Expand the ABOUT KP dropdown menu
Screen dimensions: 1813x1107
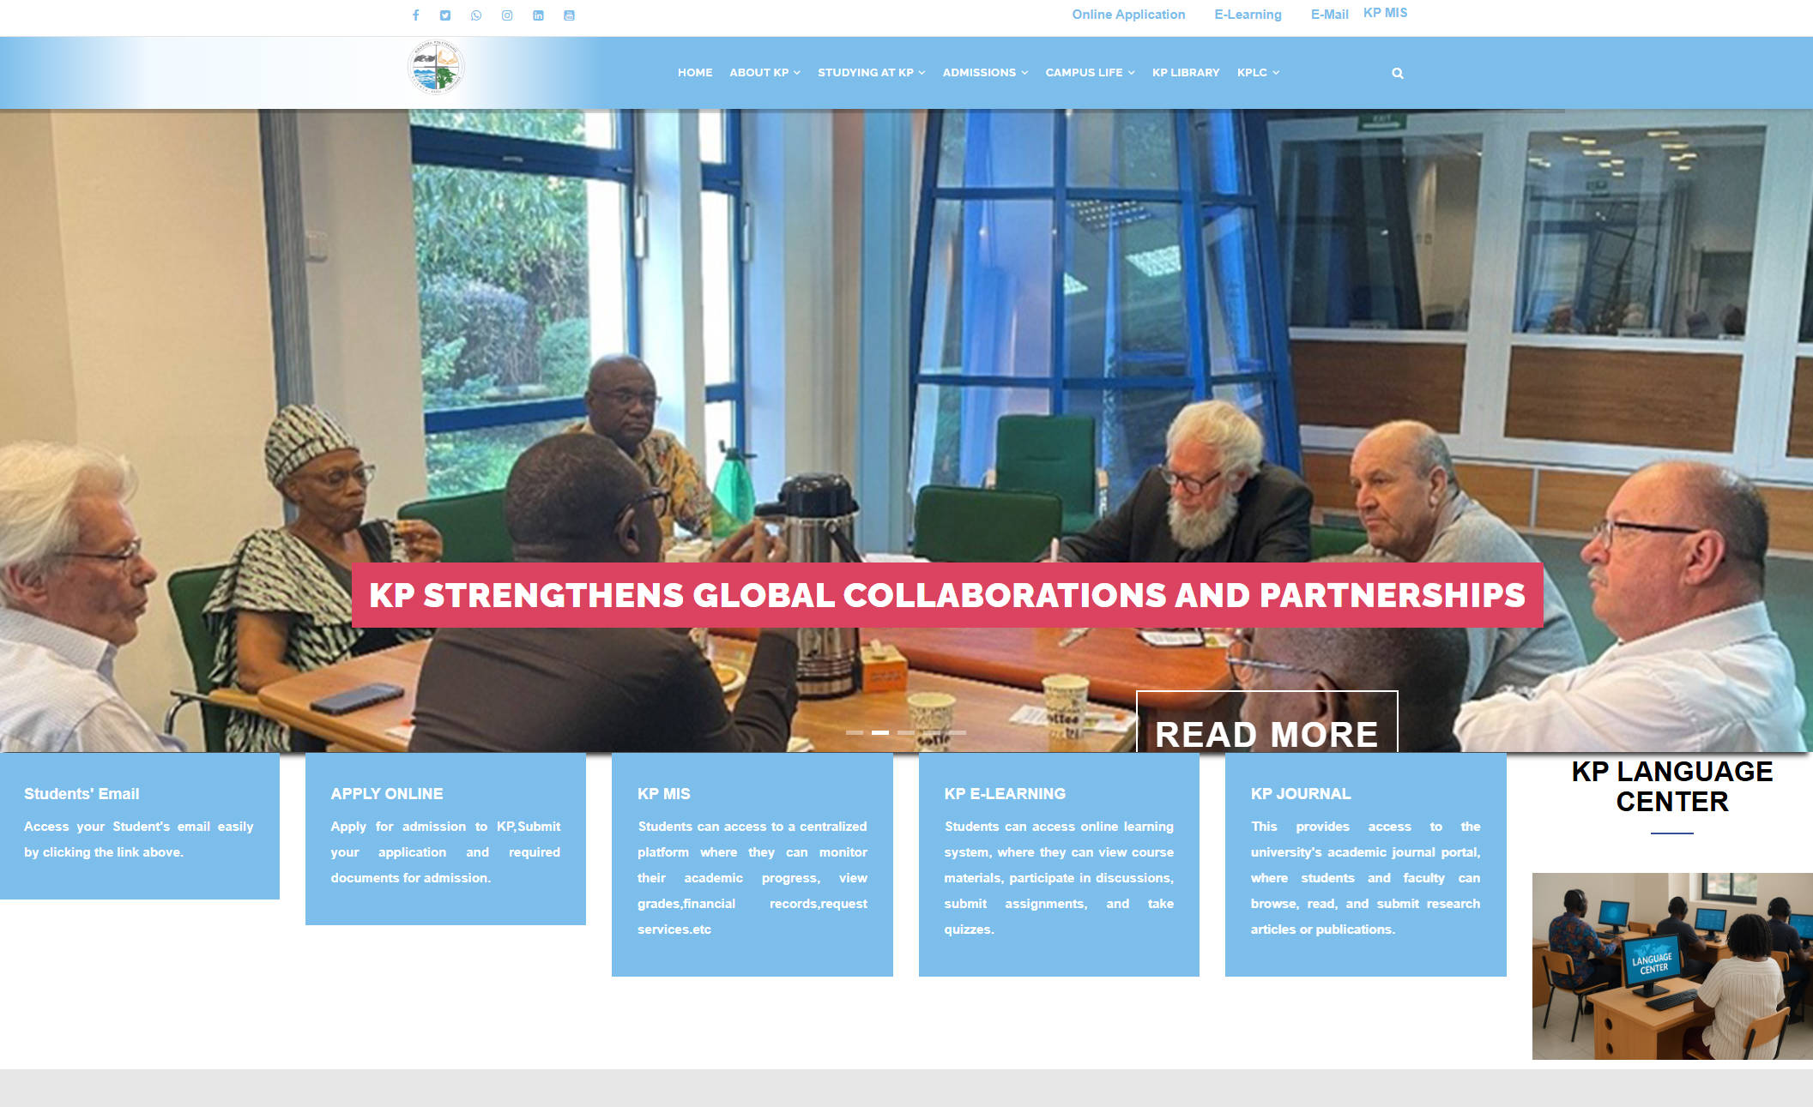764,73
